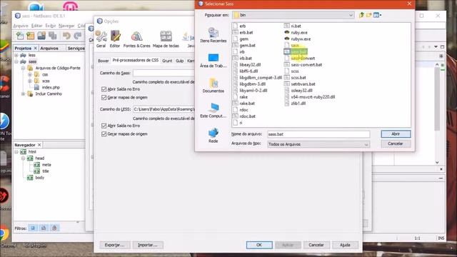The image size is (457, 257).
Task: Create new folder icon in file dialog
Action: 369,15
